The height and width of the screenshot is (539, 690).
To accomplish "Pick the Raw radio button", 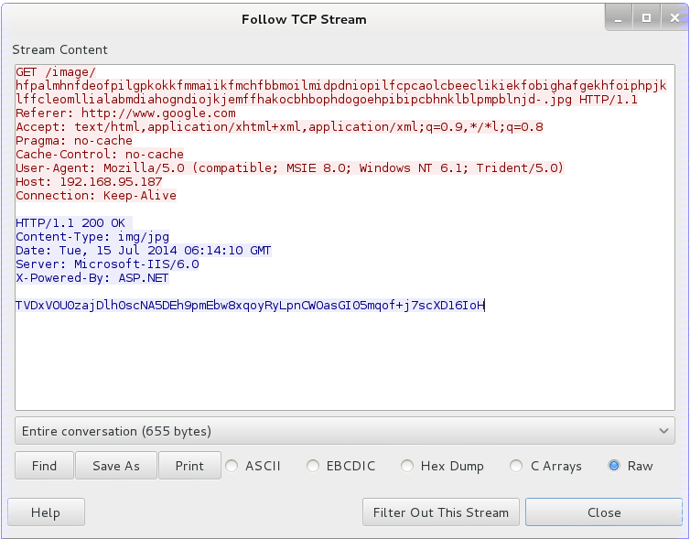I will click(x=614, y=466).
